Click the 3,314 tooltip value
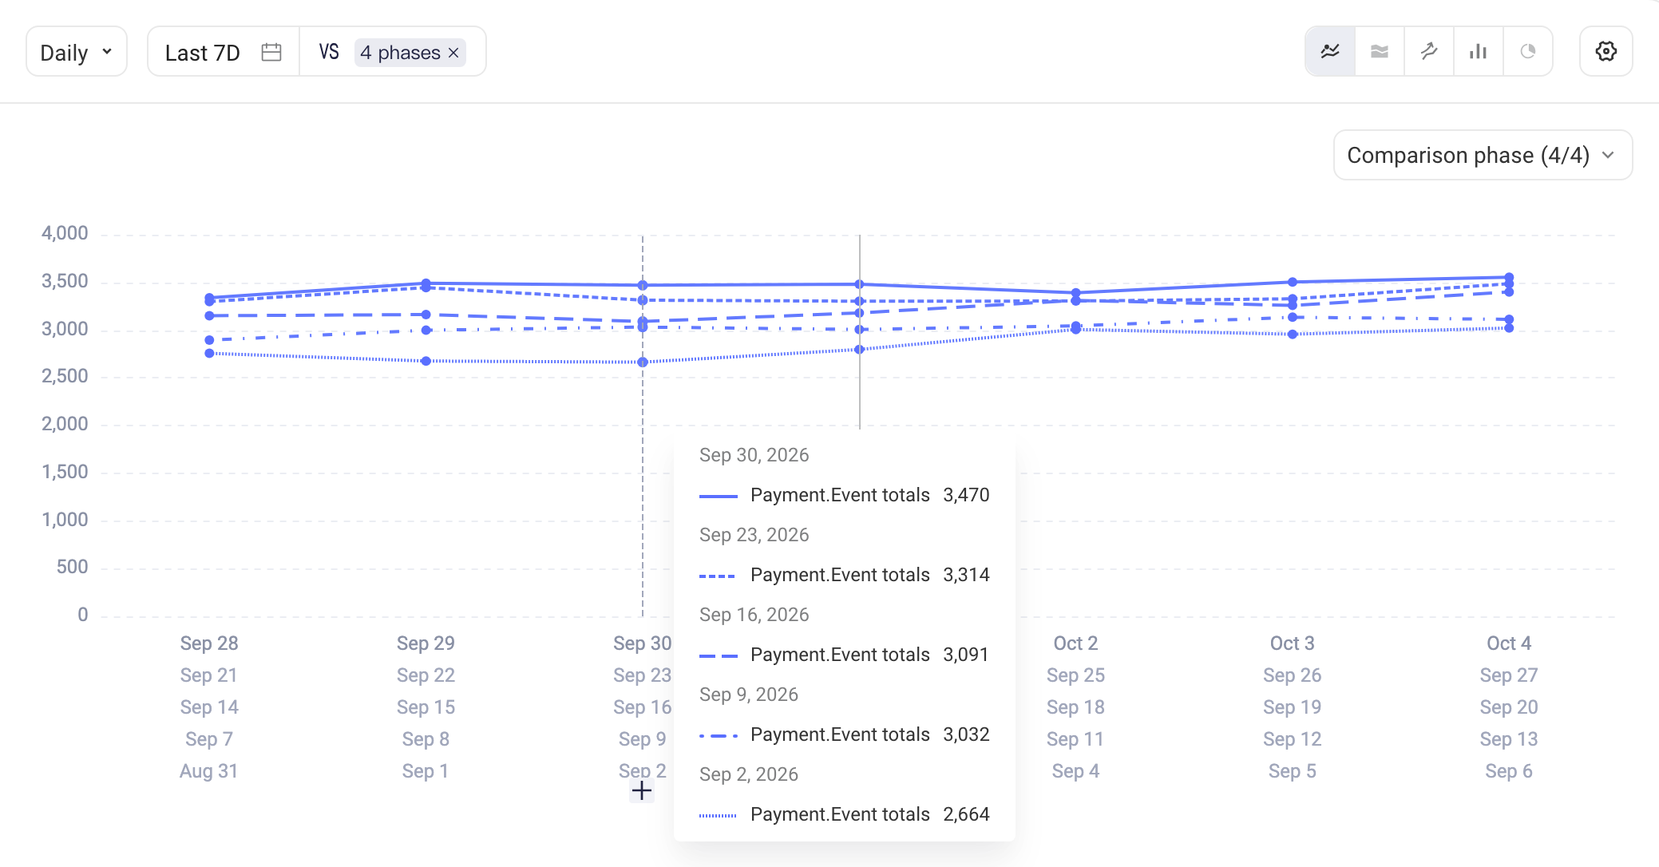The width and height of the screenshot is (1659, 867). 966,575
